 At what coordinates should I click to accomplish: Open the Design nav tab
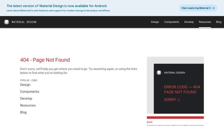pos(155,22)
